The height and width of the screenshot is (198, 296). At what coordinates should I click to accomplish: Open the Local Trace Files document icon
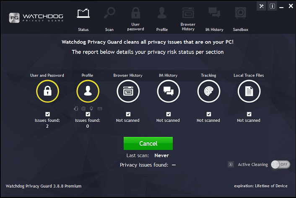tap(249, 92)
